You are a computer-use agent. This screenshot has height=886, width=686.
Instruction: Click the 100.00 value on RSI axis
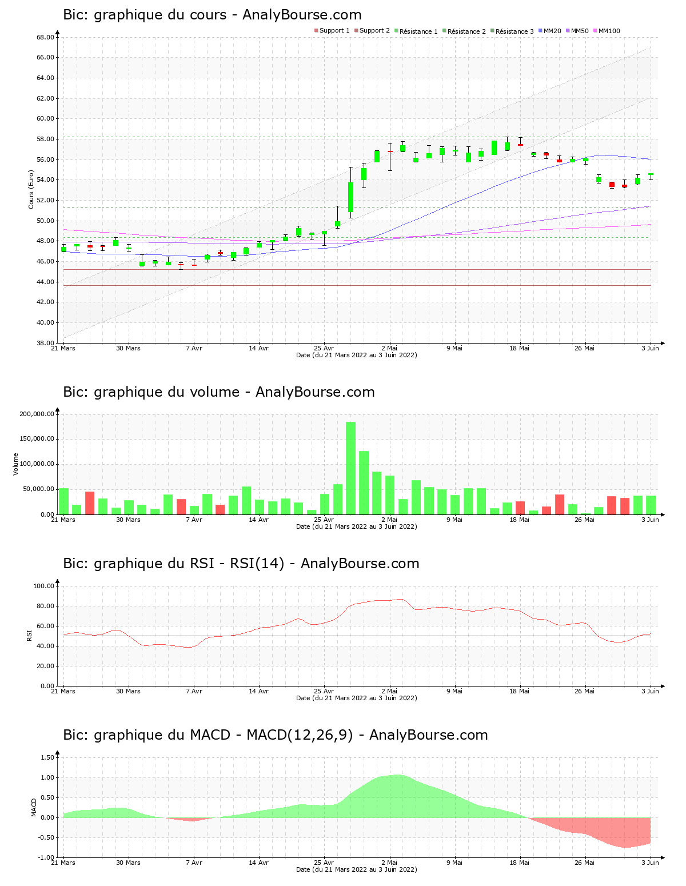[x=43, y=586]
